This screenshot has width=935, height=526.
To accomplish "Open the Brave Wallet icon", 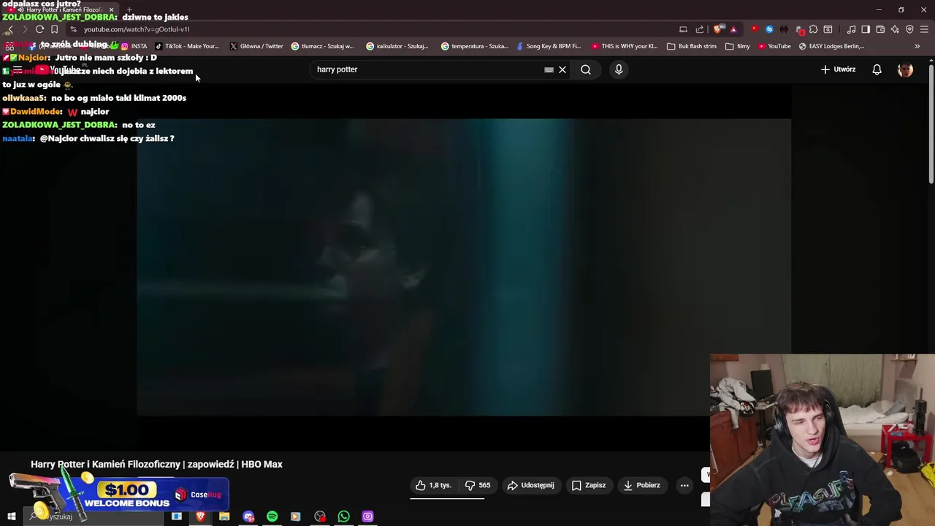I will 880,29.
